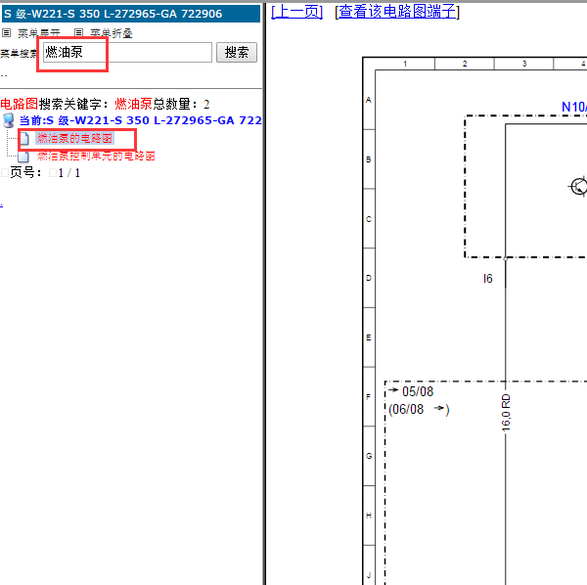
Task: Click 菜单折叠 text label
Action: 112,33
